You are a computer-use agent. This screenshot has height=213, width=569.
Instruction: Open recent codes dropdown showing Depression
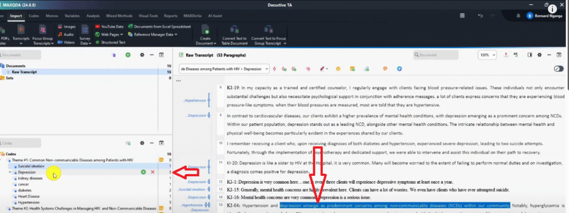coord(224,69)
